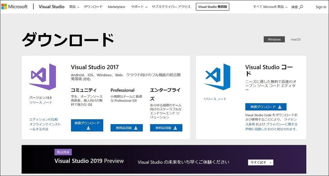The height and width of the screenshot is (176, 329).
Task: Click the search magnifier icon in the header
Action: click(301, 7)
